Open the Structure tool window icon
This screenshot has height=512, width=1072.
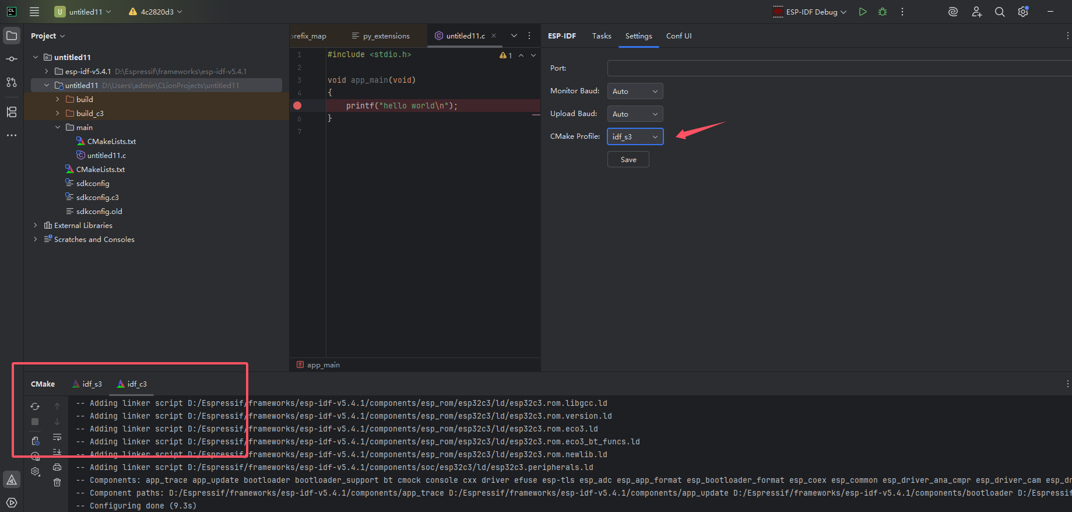click(12, 112)
